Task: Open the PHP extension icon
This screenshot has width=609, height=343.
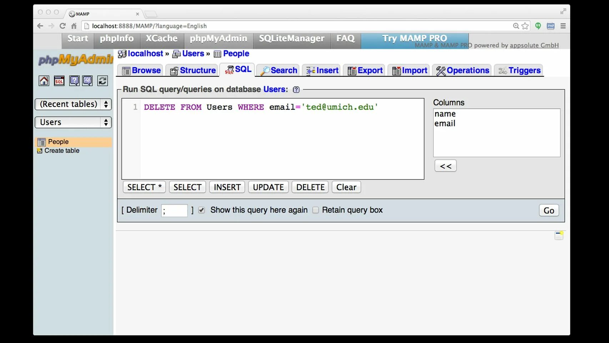Action: 551,26
